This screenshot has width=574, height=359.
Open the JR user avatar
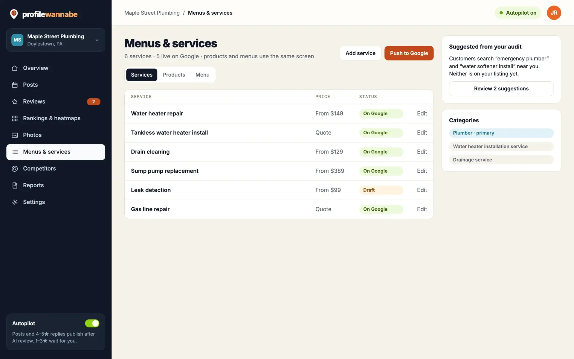pos(554,13)
